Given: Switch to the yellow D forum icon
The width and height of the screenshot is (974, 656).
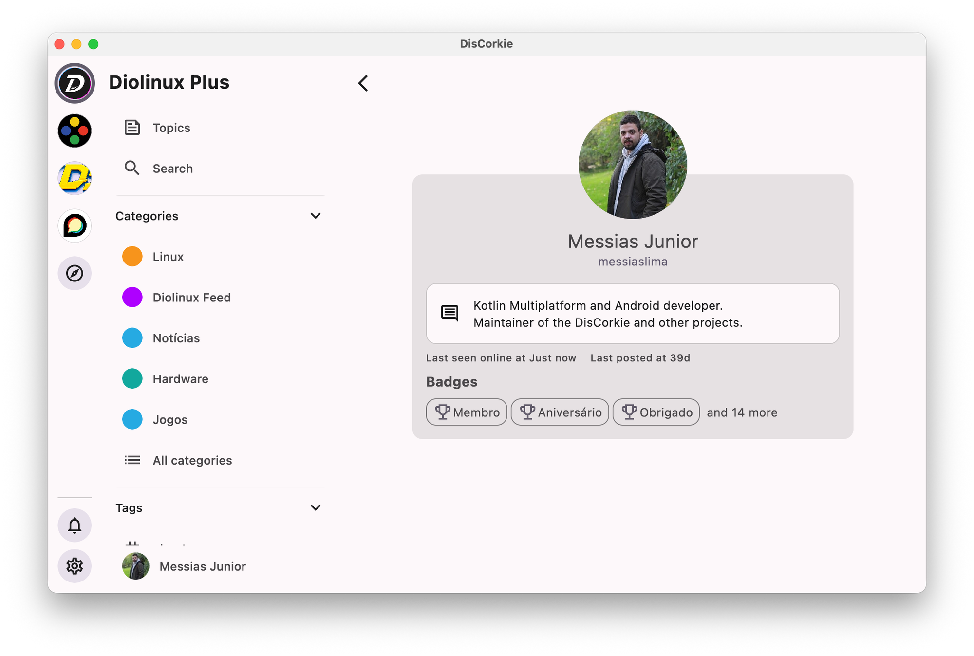Looking at the screenshot, I should point(75,178).
